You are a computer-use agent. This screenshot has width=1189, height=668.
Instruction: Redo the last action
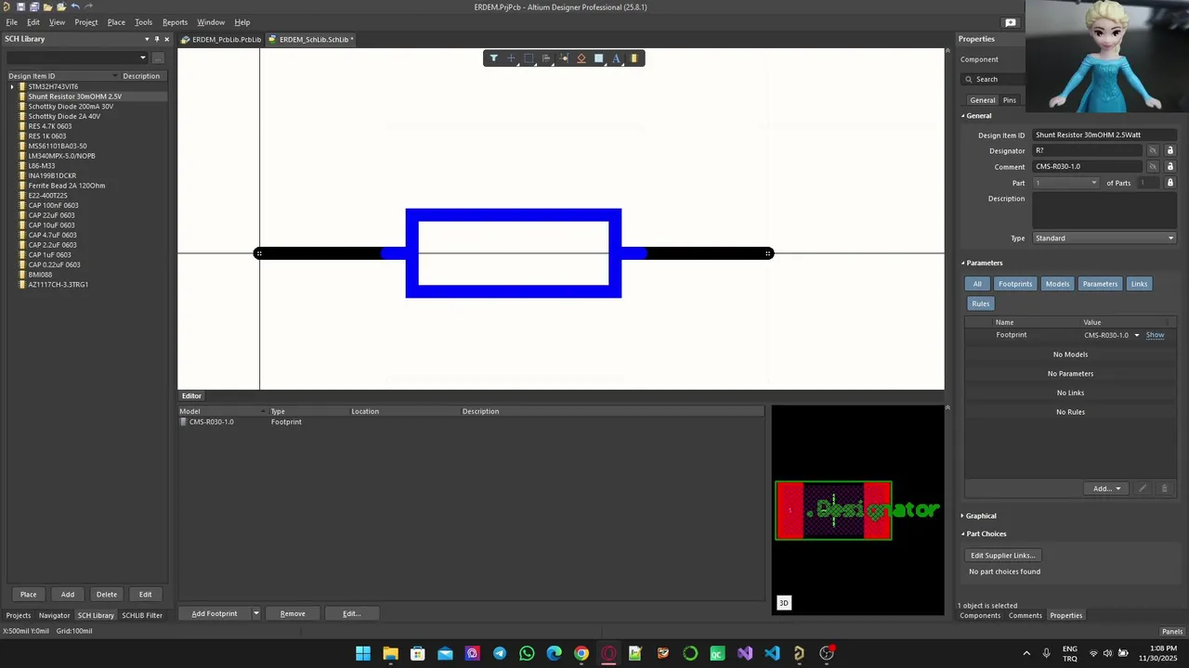tap(89, 6)
